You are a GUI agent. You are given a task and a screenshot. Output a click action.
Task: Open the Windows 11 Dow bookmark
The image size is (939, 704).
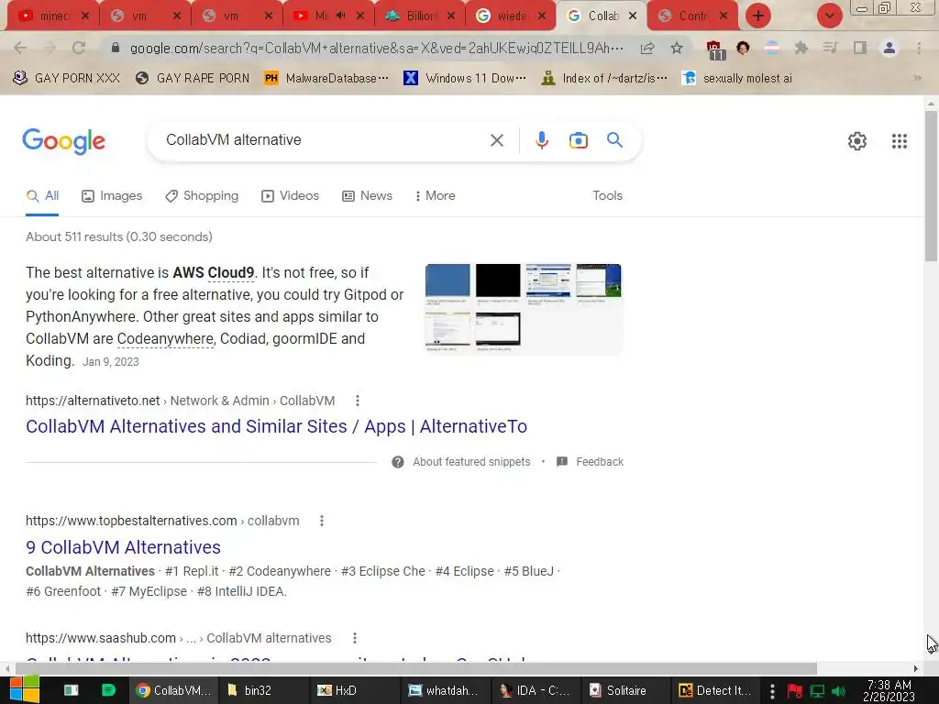point(465,78)
